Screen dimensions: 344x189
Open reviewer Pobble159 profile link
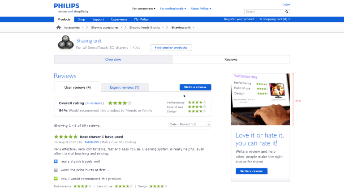pyautogui.click(x=91, y=142)
